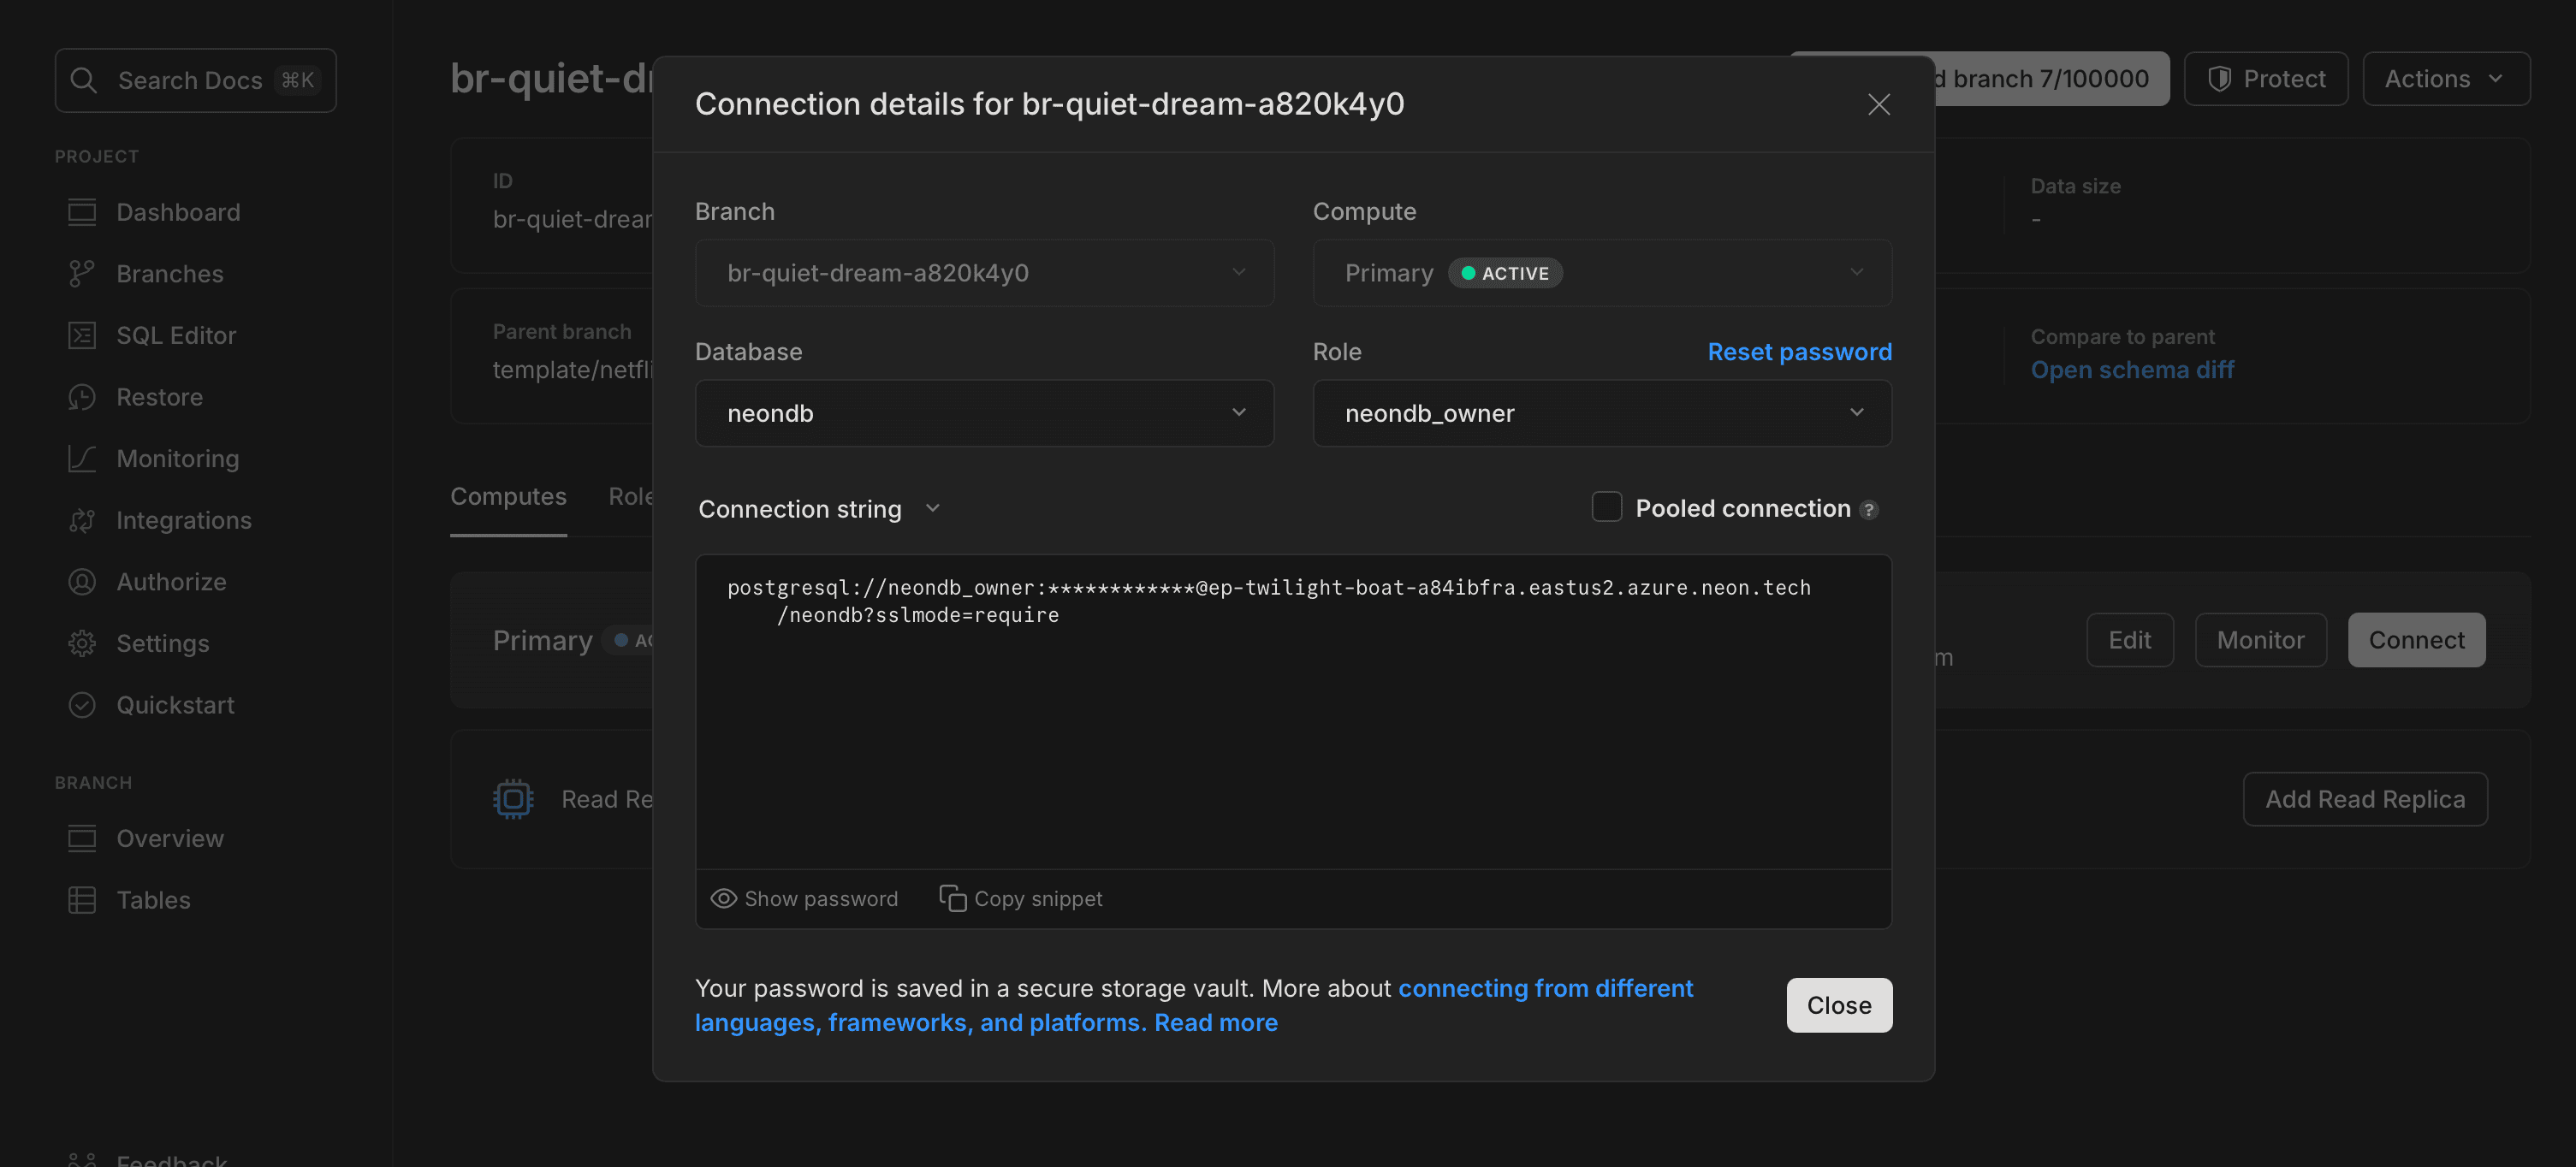Enable the Pooled connection checkbox
This screenshot has width=2576, height=1167.
tap(1606, 508)
